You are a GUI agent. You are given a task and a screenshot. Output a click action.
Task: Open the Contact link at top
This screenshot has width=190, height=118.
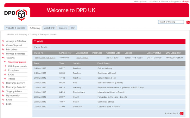pos(154,1)
